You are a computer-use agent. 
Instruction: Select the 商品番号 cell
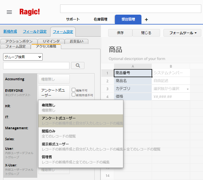[133, 73]
